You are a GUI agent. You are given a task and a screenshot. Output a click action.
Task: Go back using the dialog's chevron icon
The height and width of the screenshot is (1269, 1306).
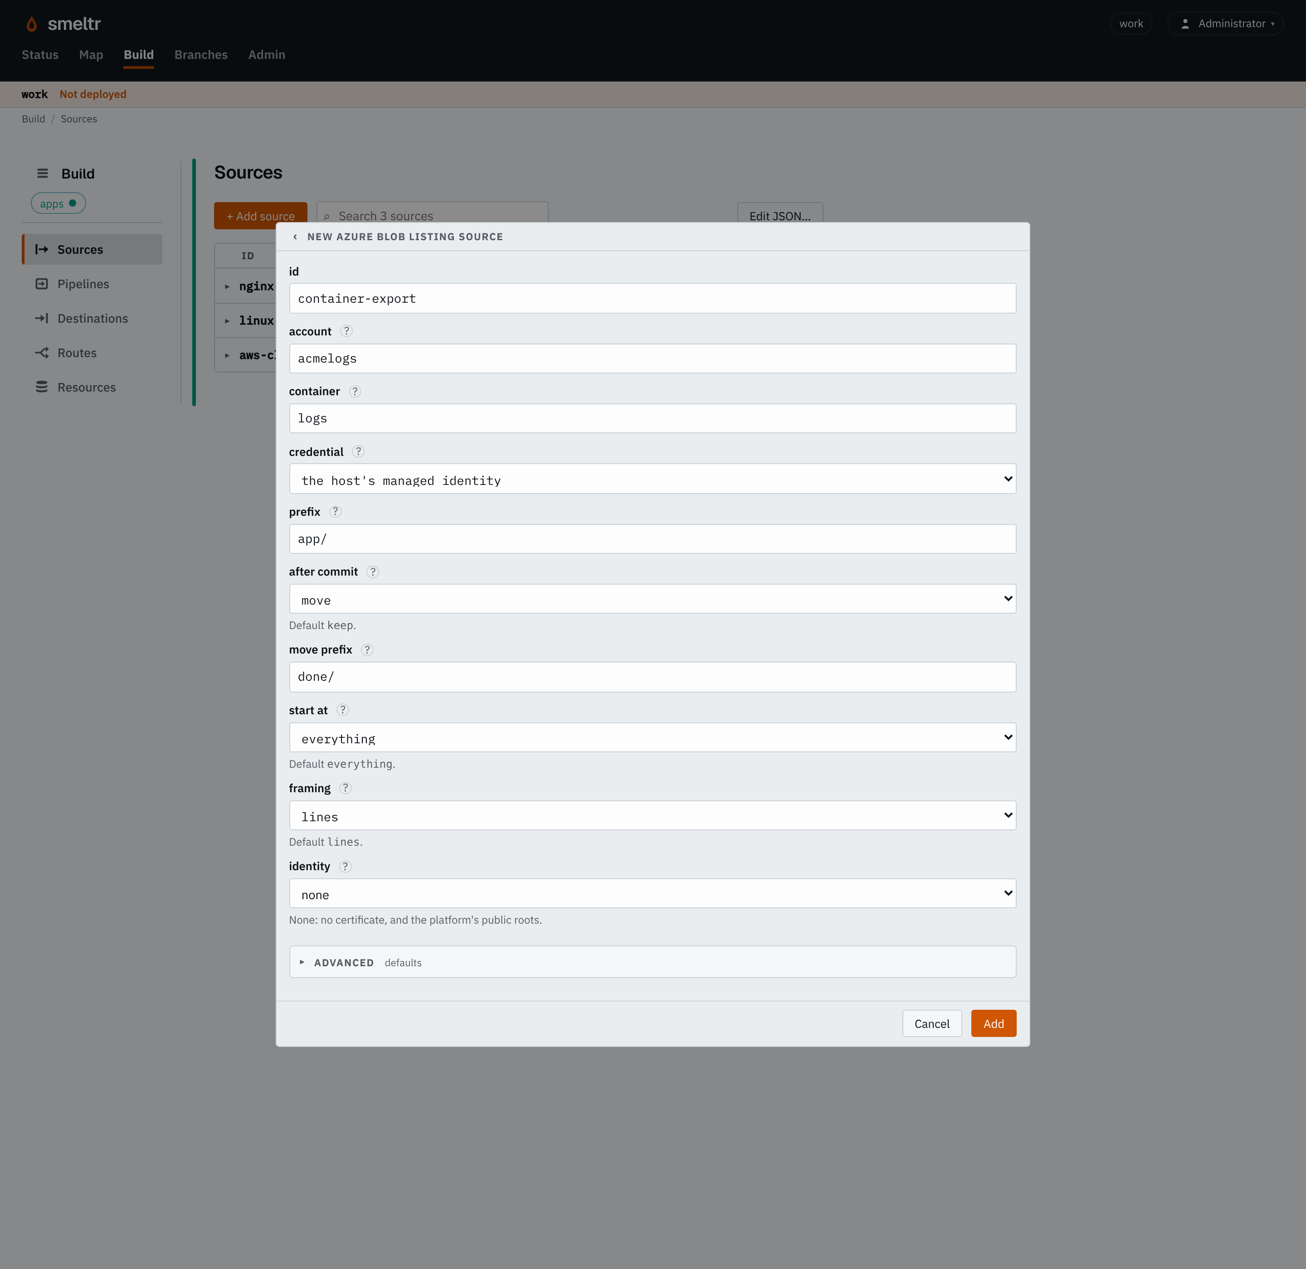coord(295,237)
